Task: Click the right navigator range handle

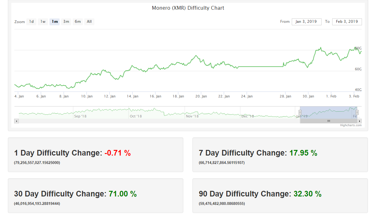Action: 357,112
